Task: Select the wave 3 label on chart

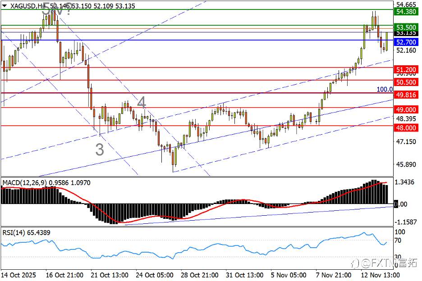Action: (x=100, y=150)
